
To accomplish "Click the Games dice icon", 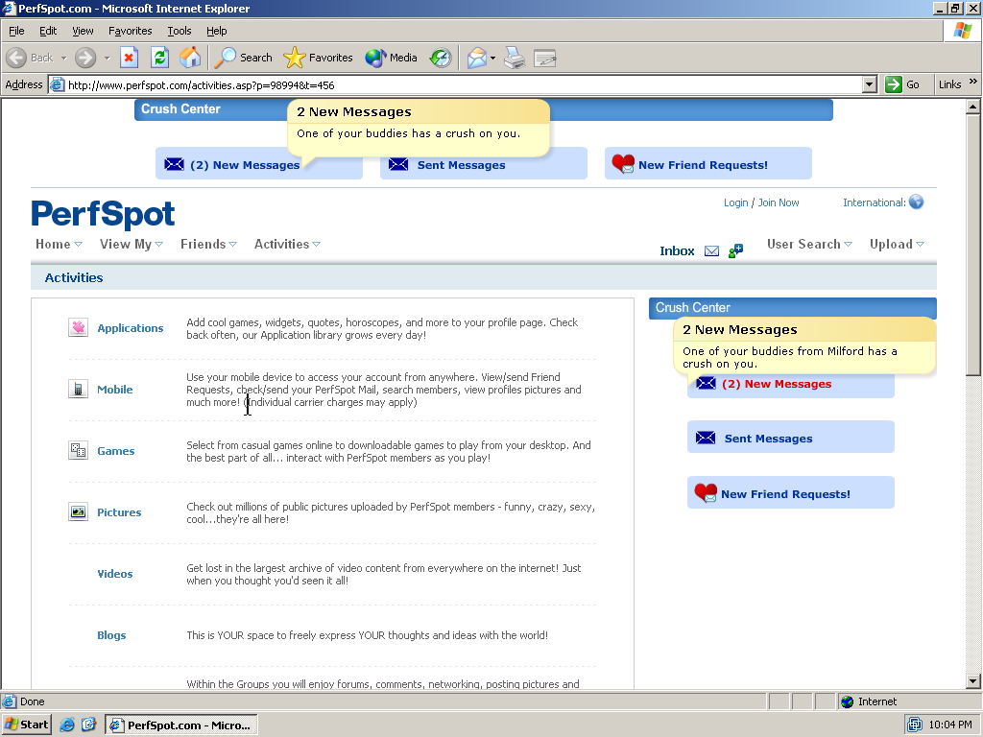I will [78, 450].
